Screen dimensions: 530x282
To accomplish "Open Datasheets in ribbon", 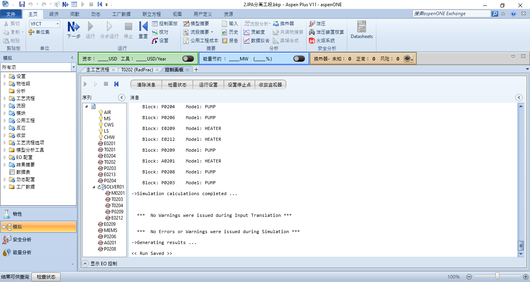I will (362, 30).
